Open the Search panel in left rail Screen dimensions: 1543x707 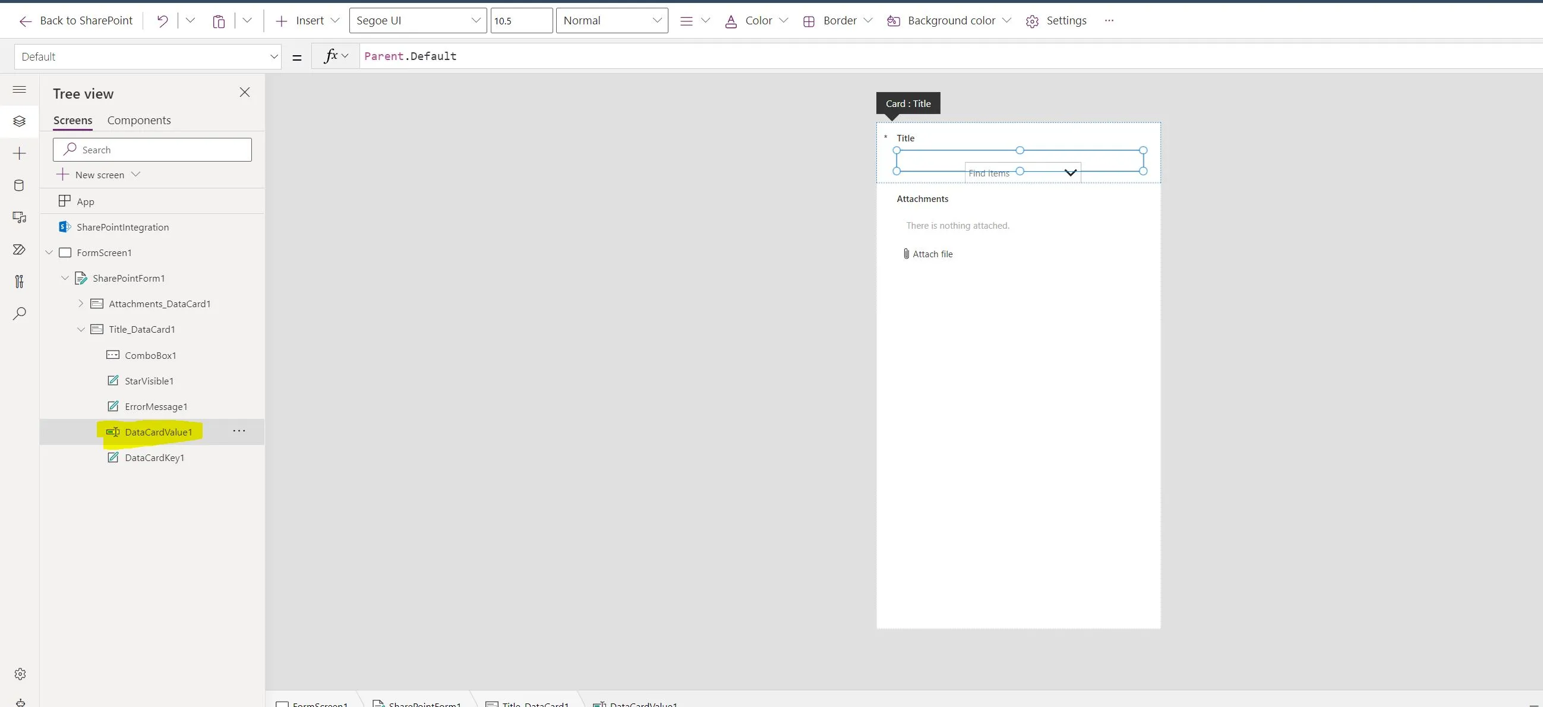coord(19,313)
